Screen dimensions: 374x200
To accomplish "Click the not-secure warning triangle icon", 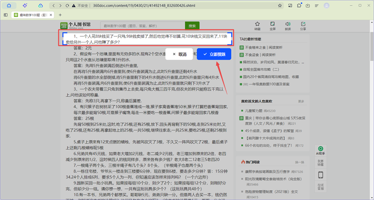I will coord(74,6).
